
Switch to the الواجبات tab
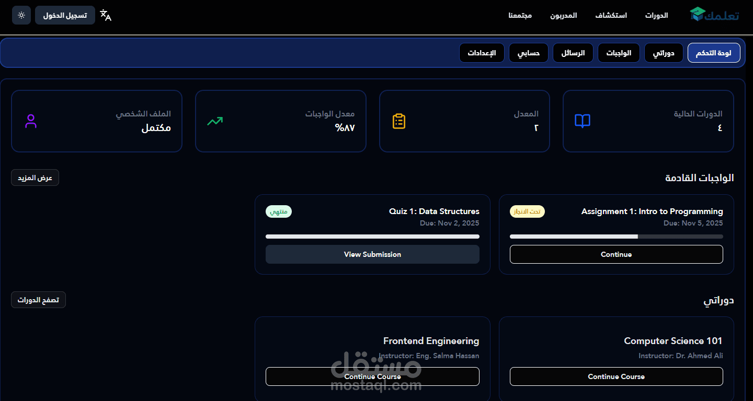pos(619,52)
